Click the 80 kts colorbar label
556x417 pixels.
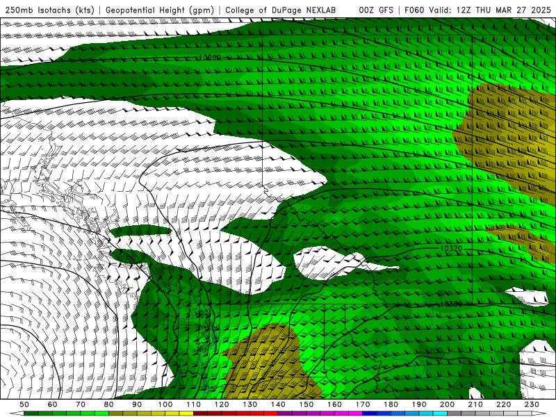(x=109, y=404)
